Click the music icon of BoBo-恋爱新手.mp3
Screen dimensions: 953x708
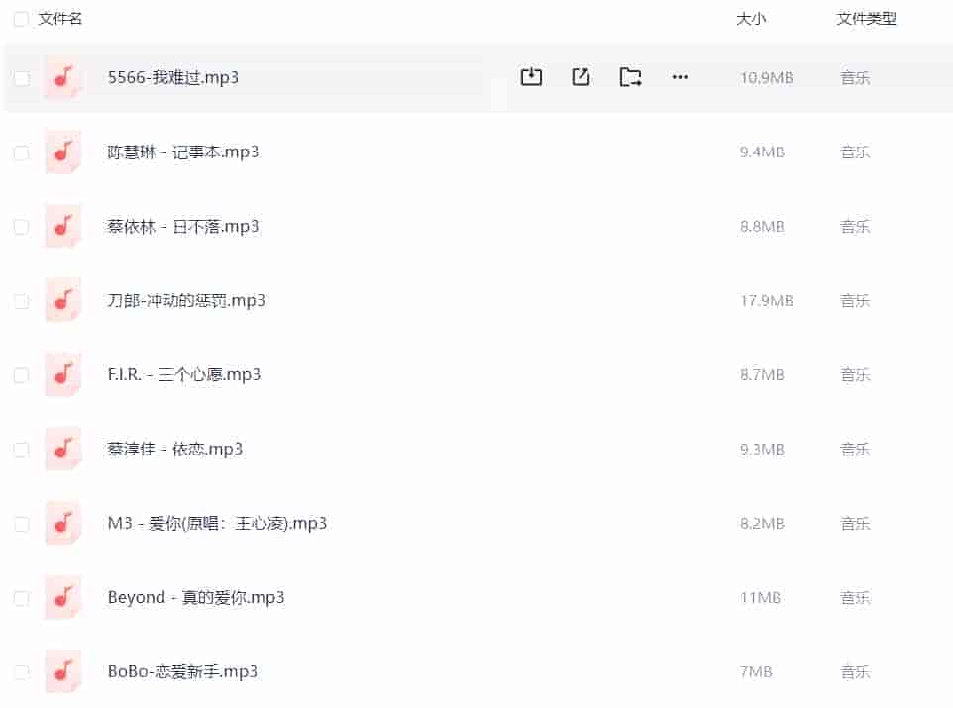coord(63,672)
